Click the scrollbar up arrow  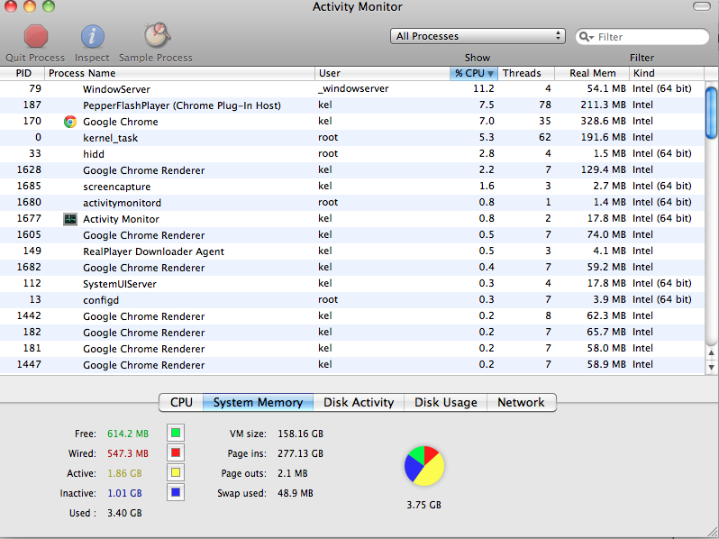pos(711,352)
